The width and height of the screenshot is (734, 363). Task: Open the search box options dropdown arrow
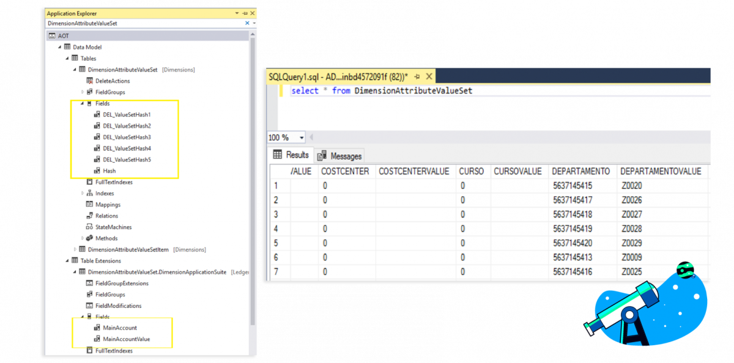point(253,23)
